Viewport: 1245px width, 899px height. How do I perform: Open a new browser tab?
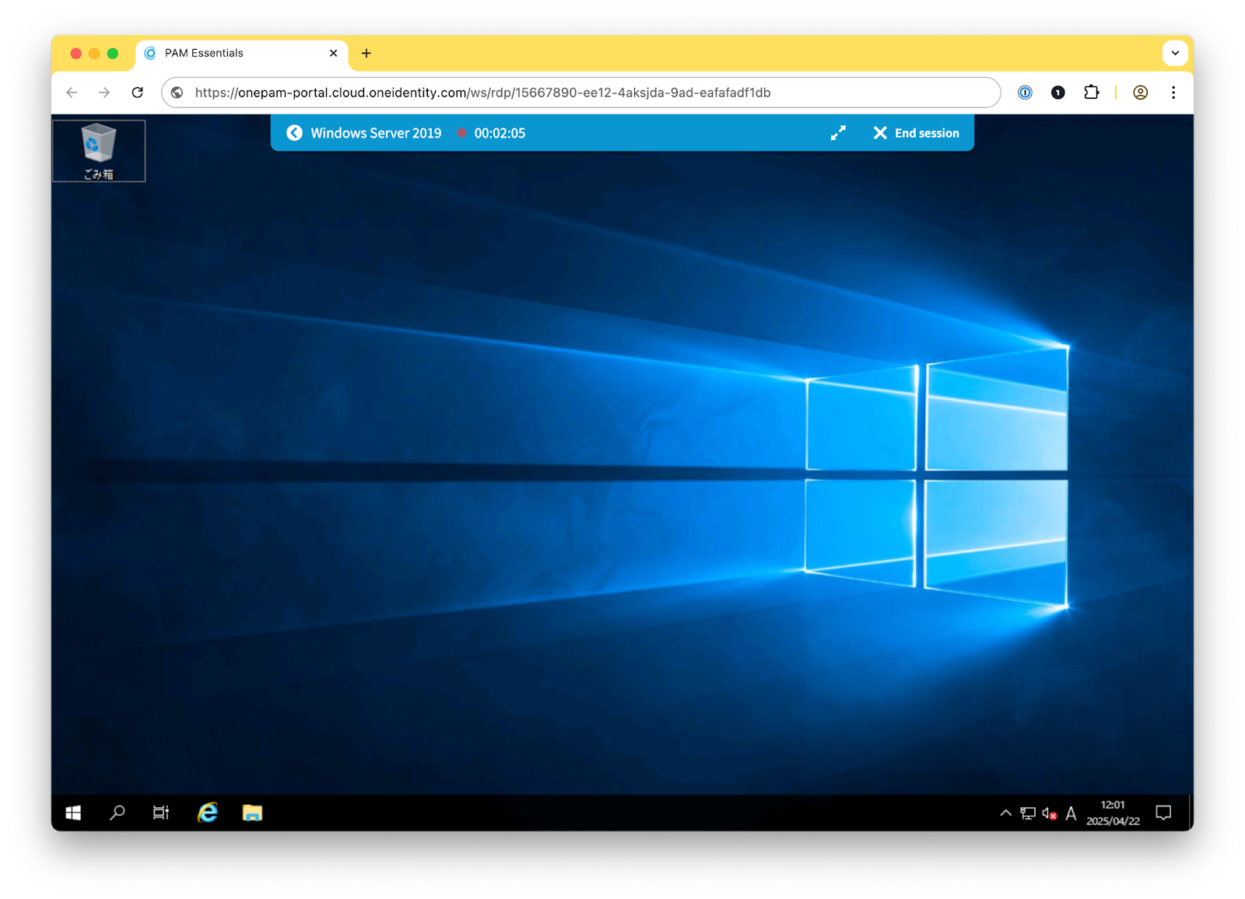click(366, 53)
